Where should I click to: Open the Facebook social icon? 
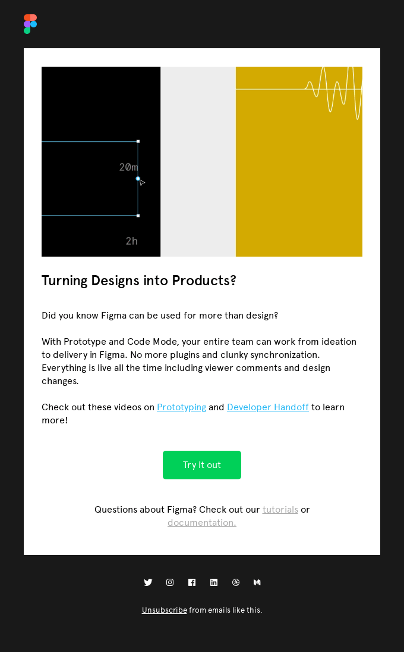(192, 582)
